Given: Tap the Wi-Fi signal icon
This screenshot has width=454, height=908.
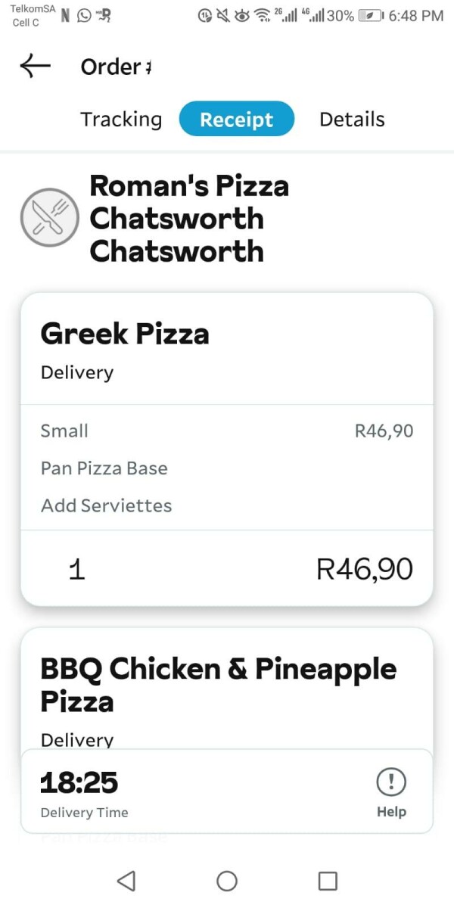Looking at the screenshot, I should tap(262, 16).
